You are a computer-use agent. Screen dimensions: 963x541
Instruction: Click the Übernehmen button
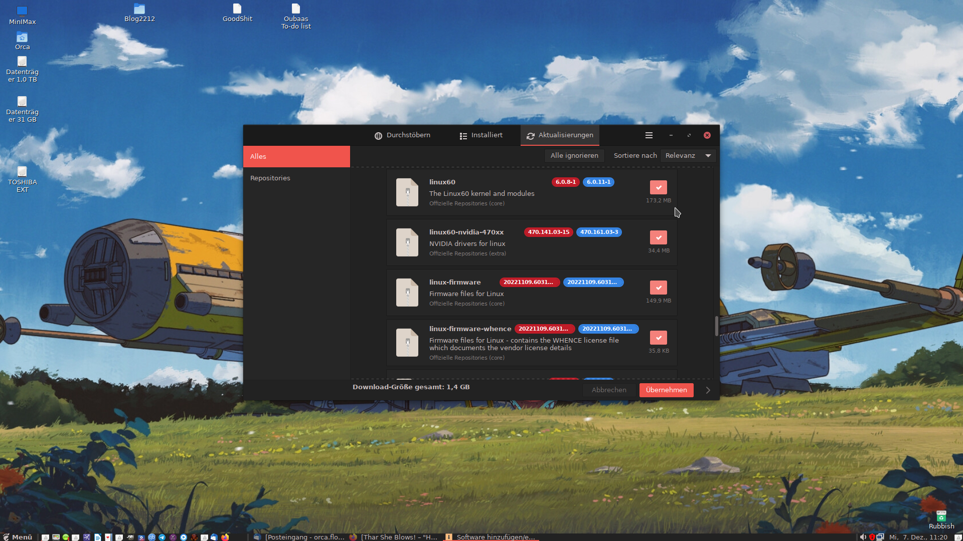(x=666, y=390)
